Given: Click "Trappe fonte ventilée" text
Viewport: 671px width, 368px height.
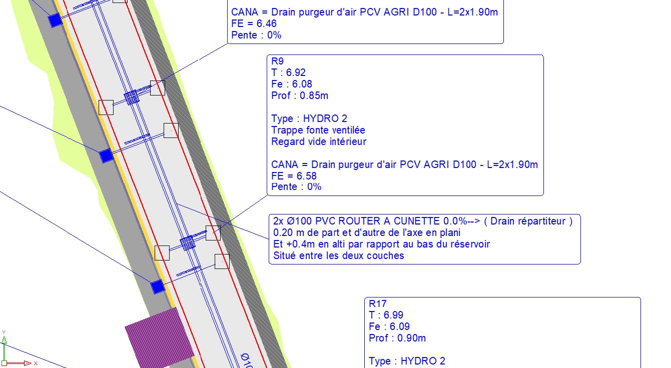Looking at the screenshot, I should tap(318, 130).
